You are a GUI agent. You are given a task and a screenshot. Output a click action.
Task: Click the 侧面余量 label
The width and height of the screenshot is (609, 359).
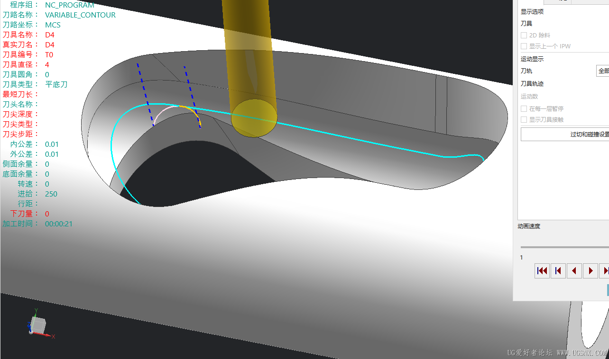[x=21, y=164]
